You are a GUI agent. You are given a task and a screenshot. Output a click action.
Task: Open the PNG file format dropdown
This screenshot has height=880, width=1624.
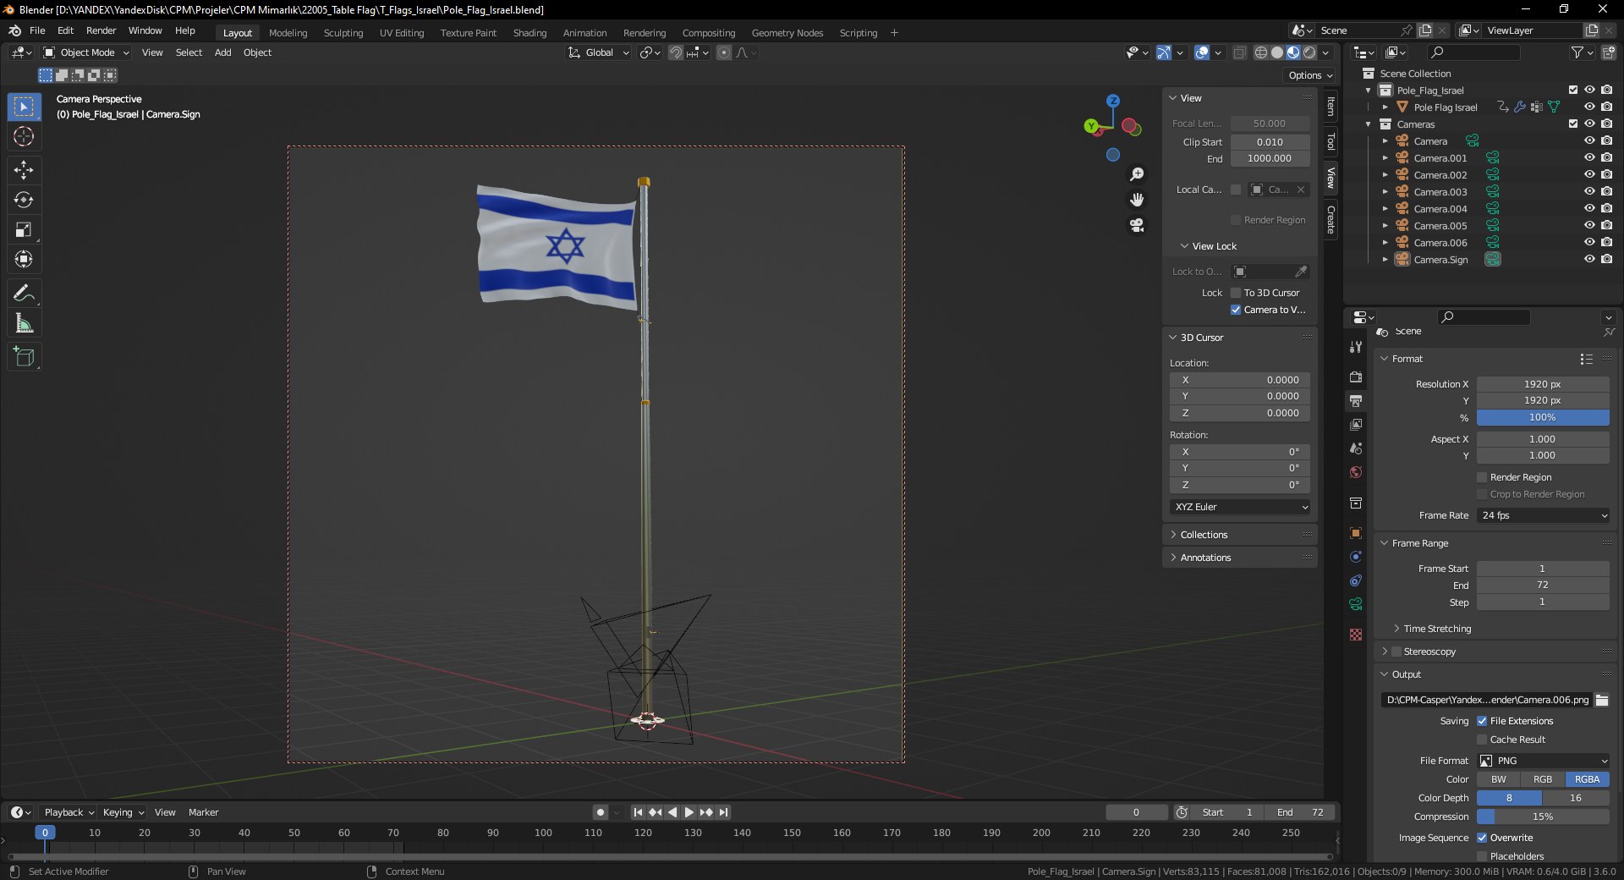(x=1543, y=761)
